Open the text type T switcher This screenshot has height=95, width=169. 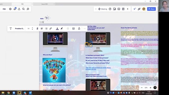(11, 28)
